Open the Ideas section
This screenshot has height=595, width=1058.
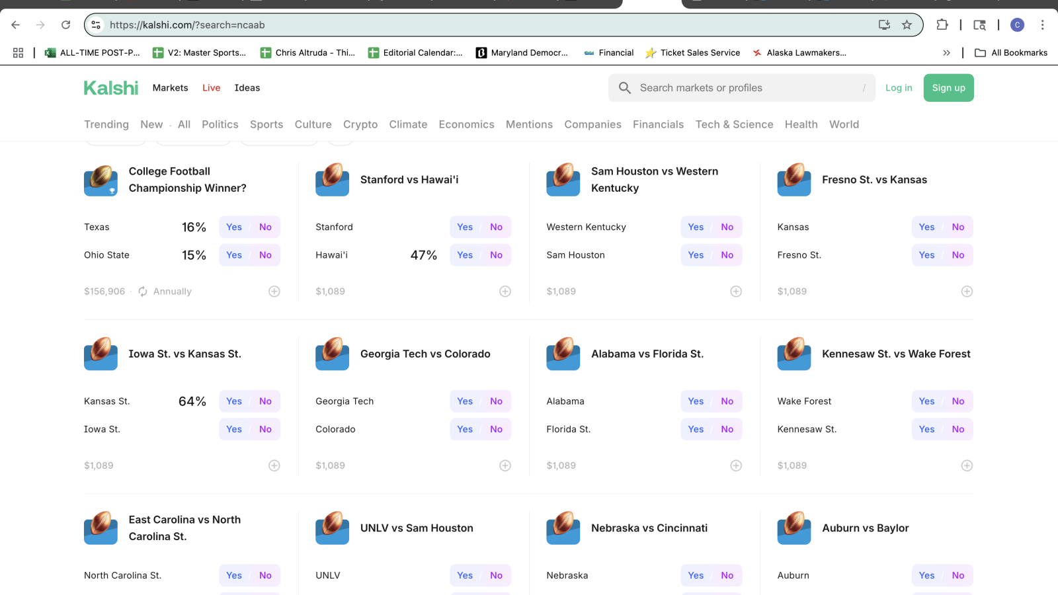point(247,88)
